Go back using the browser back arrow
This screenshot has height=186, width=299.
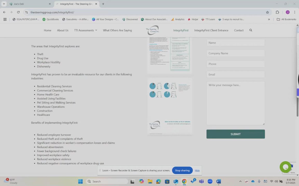(4, 12)
